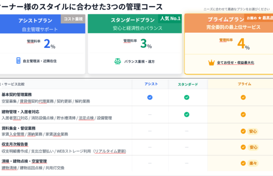Click the 収支月次報告書 row title
Viewport: 273px width, 176px height.
(15, 144)
